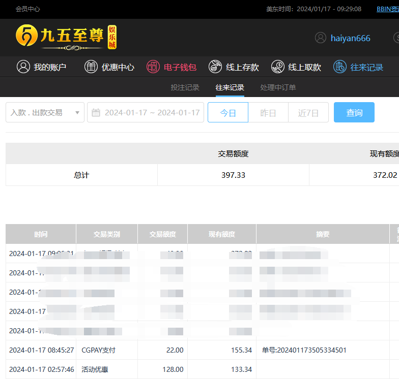Click the 往来记录 records icon
Screen dimensions: 399x379
click(340, 67)
